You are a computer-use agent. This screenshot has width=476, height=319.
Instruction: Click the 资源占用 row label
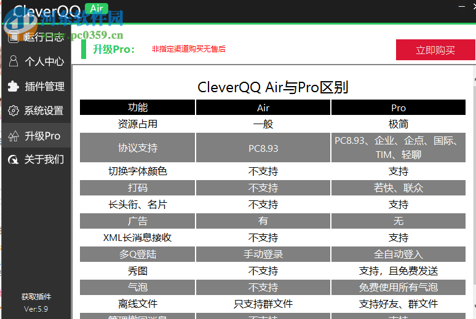pyautogui.click(x=138, y=124)
